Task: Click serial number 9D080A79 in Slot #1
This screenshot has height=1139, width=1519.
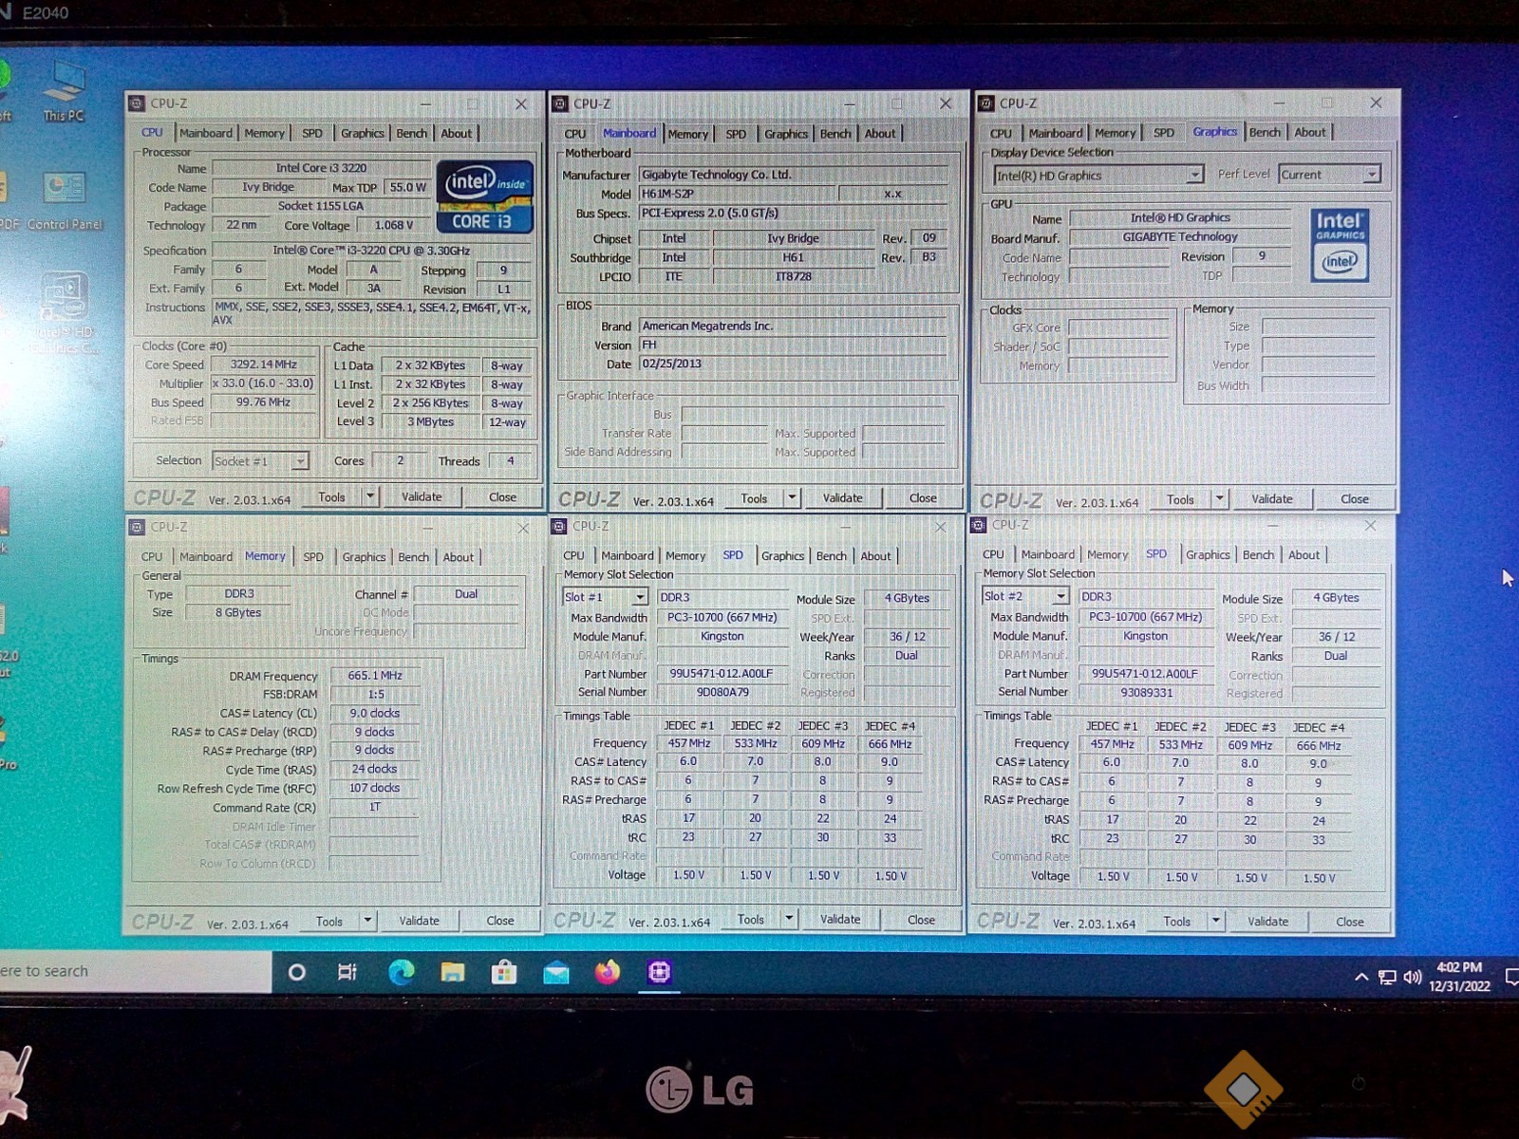Action: pos(722,692)
